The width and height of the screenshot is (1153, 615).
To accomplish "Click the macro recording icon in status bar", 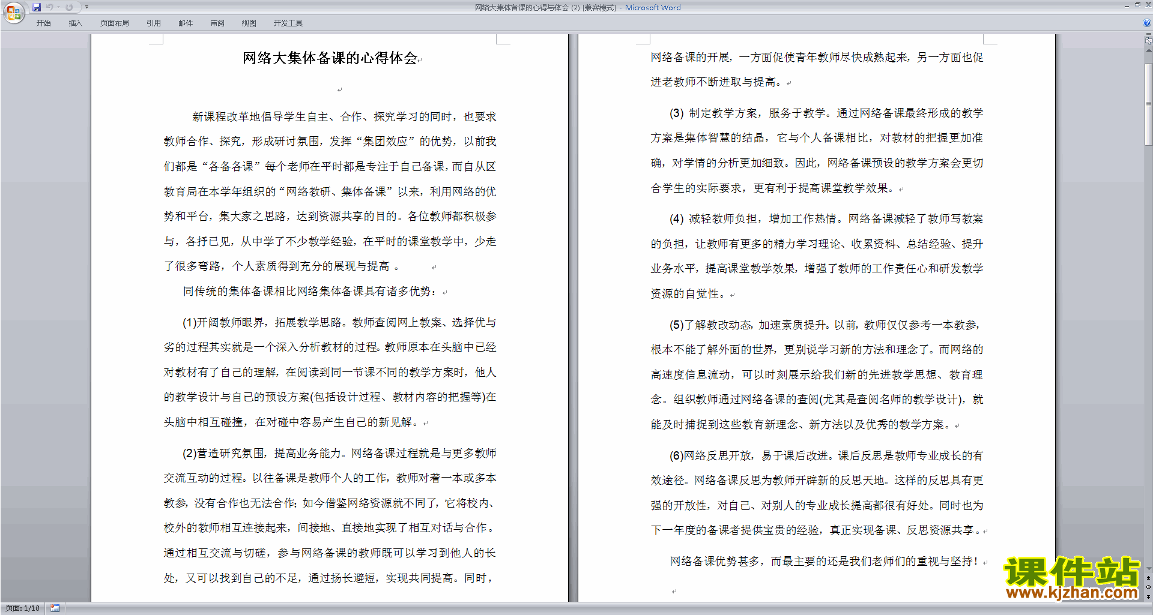I will 55,608.
